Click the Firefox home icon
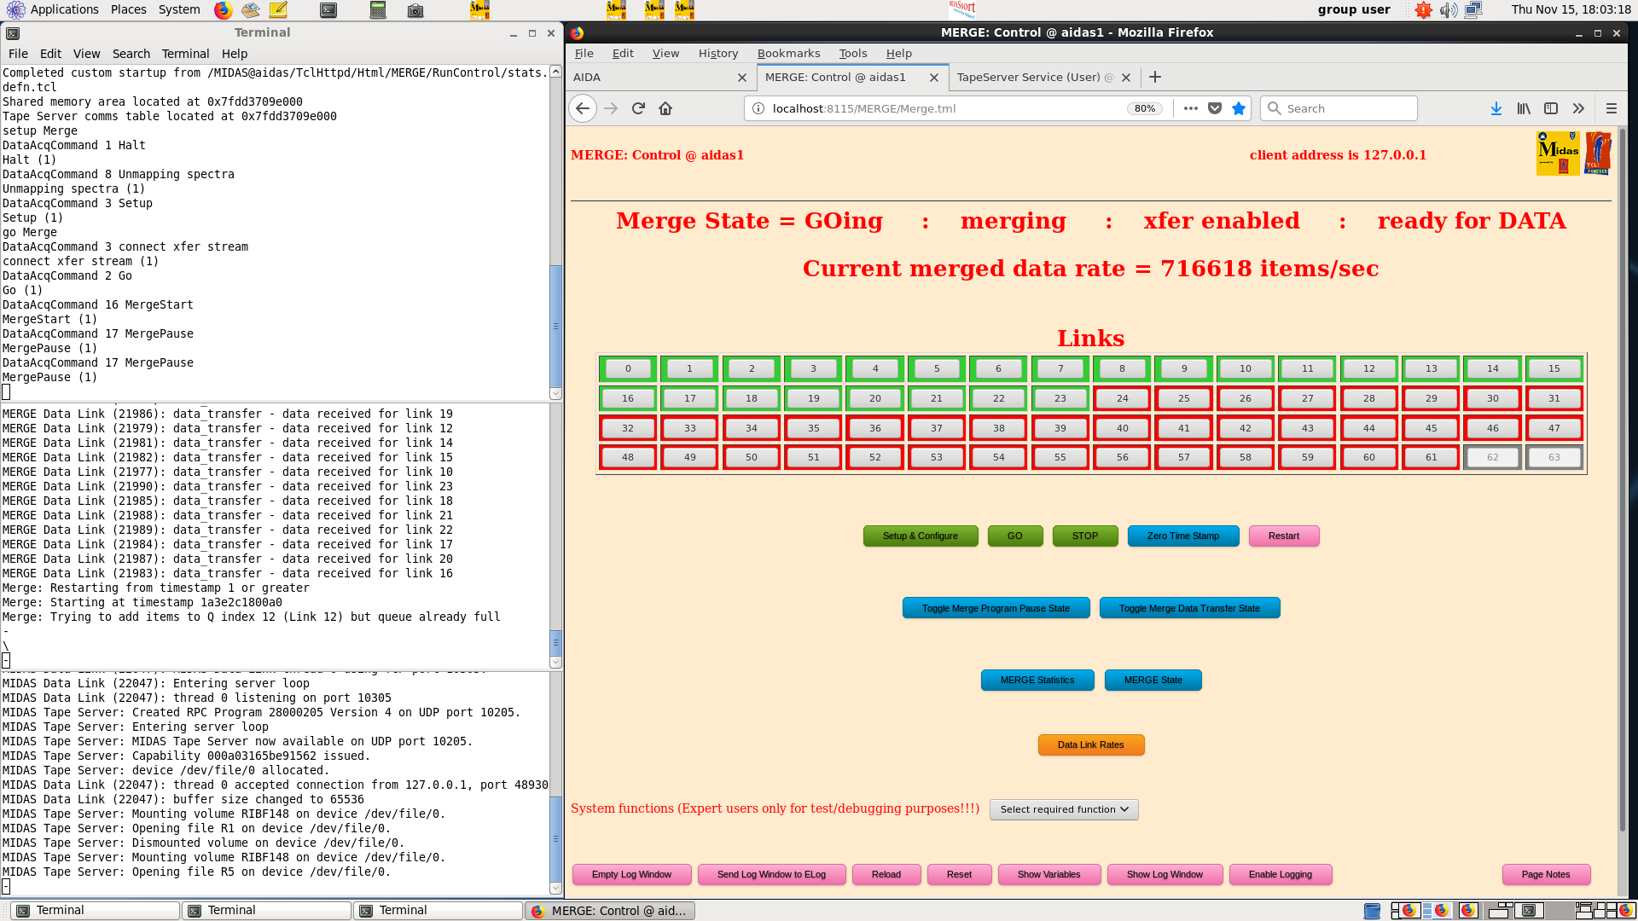1638x921 pixels. (x=665, y=108)
